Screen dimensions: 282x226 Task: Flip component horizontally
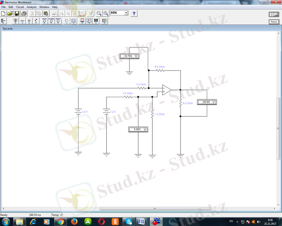click(61, 14)
